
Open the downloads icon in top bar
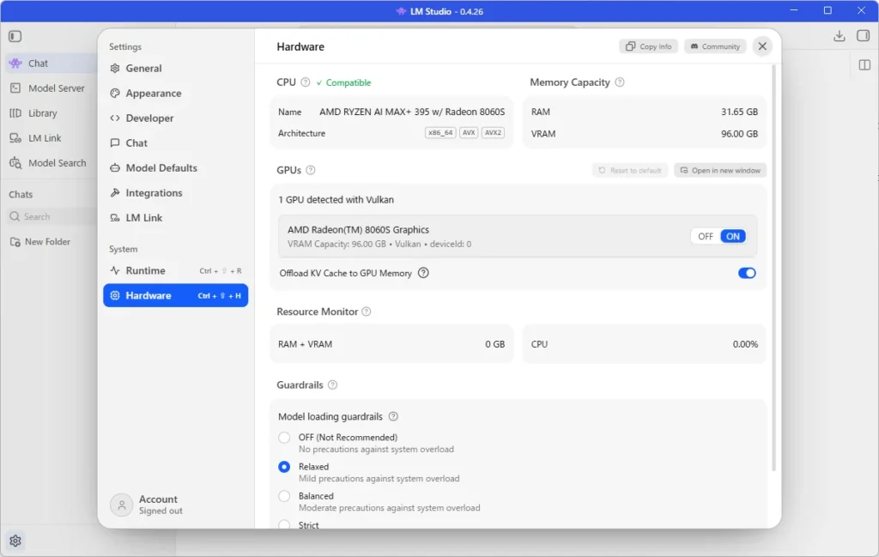pyautogui.click(x=840, y=36)
